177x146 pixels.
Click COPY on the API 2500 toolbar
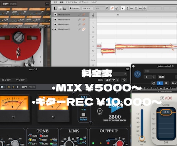pyautogui.click(x=24, y=87)
